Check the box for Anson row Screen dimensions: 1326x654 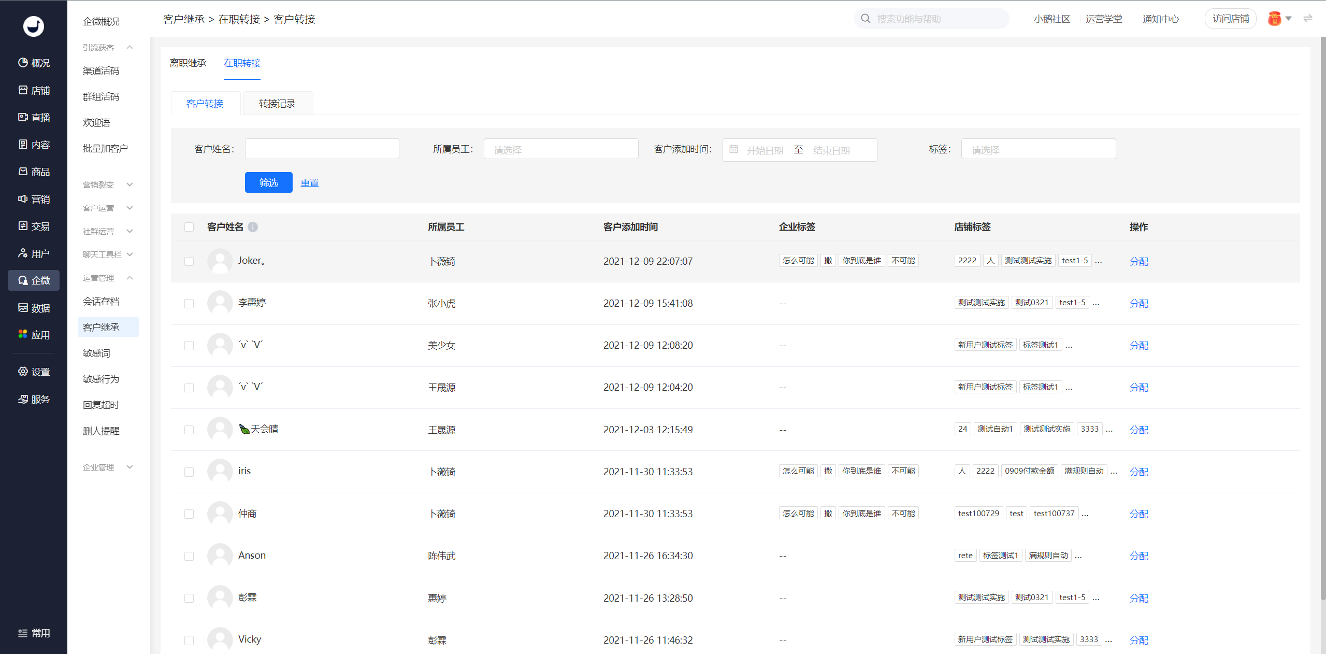tap(189, 556)
